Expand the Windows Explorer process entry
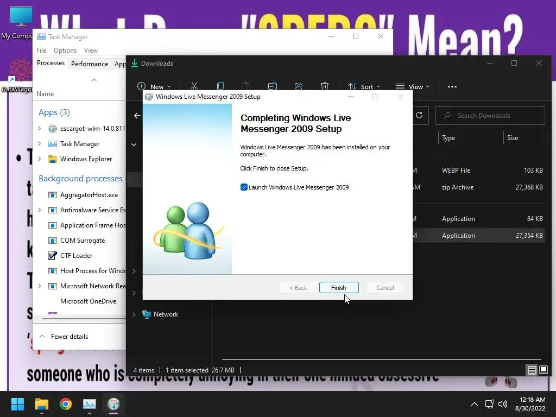This screenshot has width=556, height=417. pos(40,159)
